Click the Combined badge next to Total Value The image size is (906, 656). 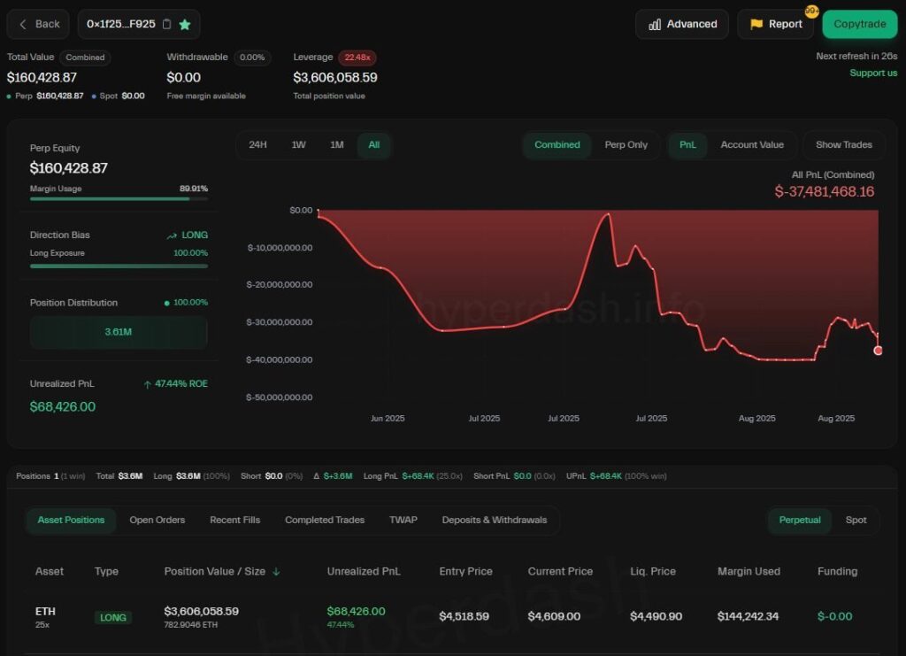[x=85, y=57]
